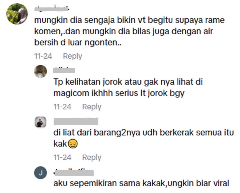Click the 11-24 date under the 'berkerak' reply

[62, 157]
